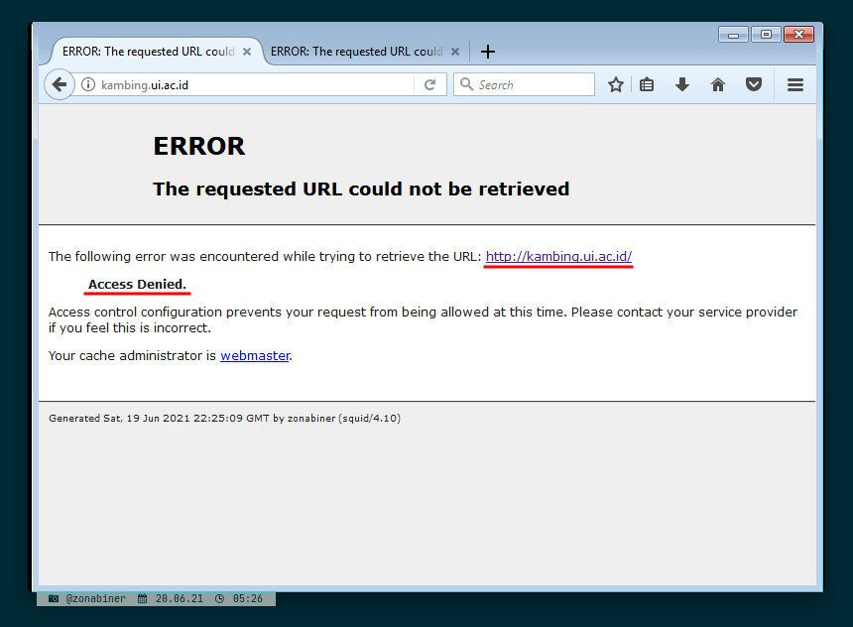The width and height of the screenshot is (853, 627).
Task: Open the Downloads panel
Action: [x=681, y=84]
